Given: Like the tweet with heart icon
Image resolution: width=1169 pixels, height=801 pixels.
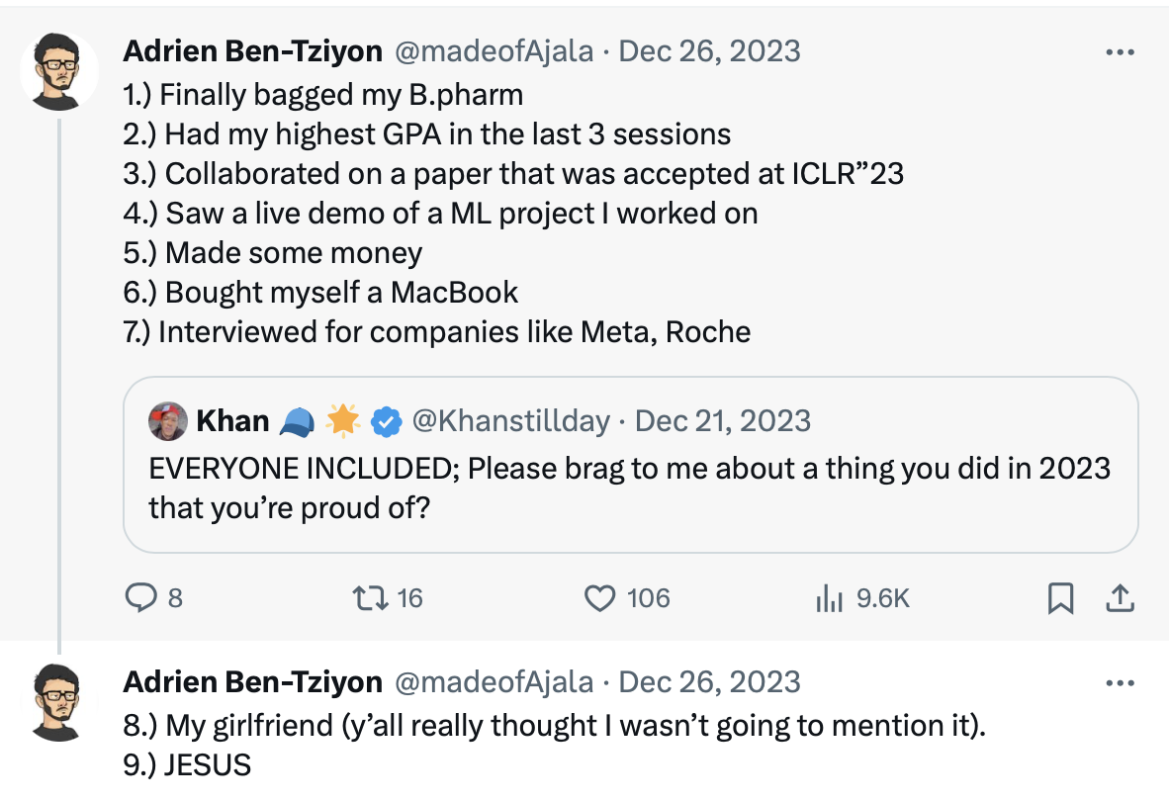Looking at the screenshot, I should point(599,597).
